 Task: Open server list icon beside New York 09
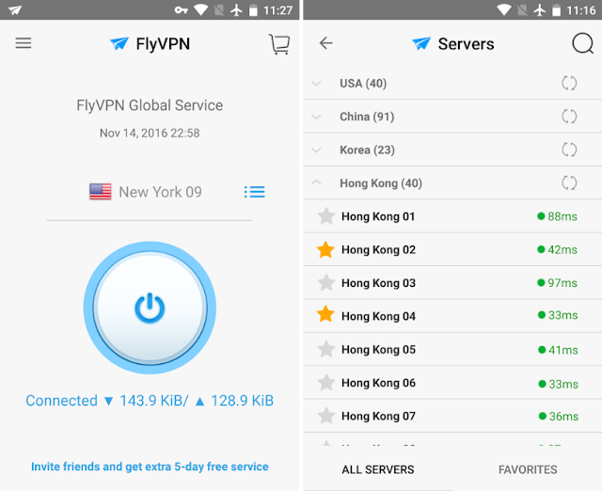255,192
